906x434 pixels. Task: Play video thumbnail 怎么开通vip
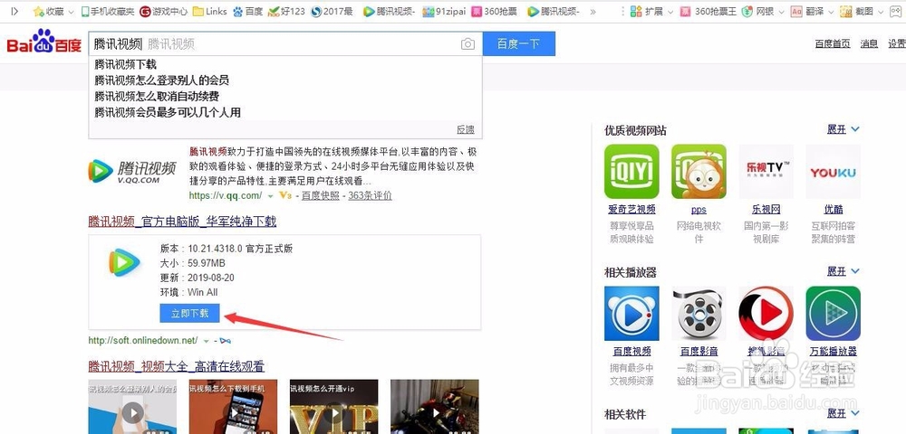334,406
